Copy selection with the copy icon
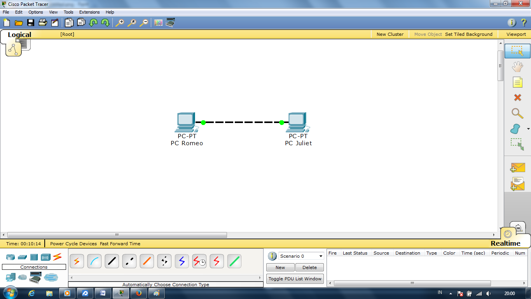 [69, 23]
